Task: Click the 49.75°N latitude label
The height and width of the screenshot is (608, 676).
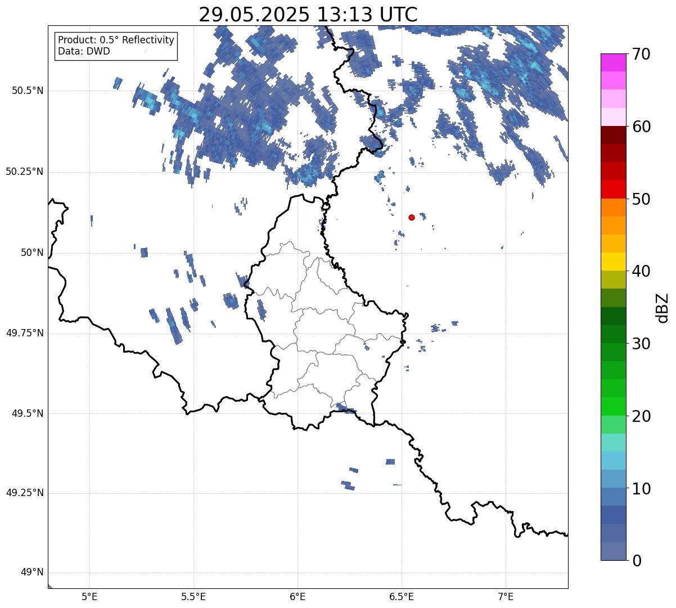Action: [x=24, y=333]
